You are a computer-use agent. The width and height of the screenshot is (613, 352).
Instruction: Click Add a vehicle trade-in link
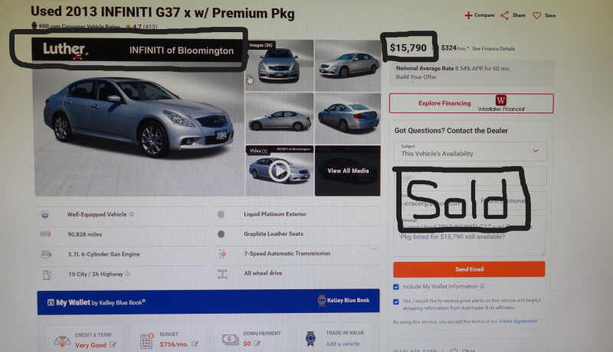click(343, 344)
